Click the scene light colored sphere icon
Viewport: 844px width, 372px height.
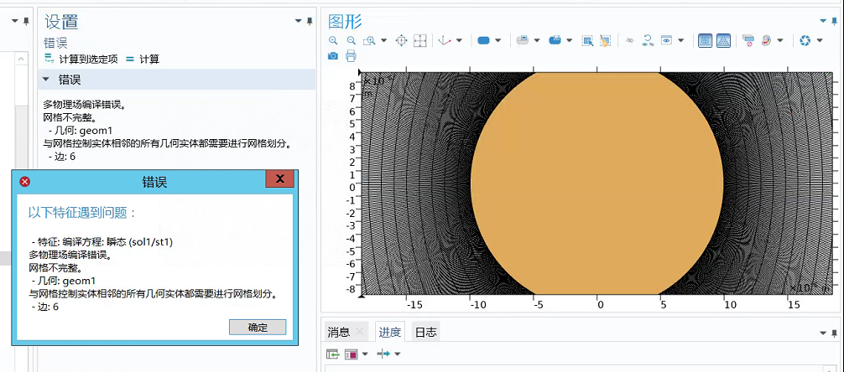point(767,40)
